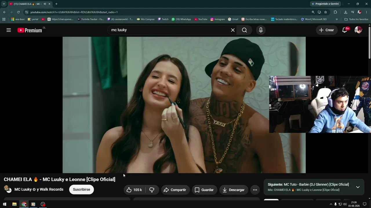The height and width of the screenshot is (208, 371).
Task: Open YouTube notifications bell
Action: pyautogui.click(x=345, y=30)
